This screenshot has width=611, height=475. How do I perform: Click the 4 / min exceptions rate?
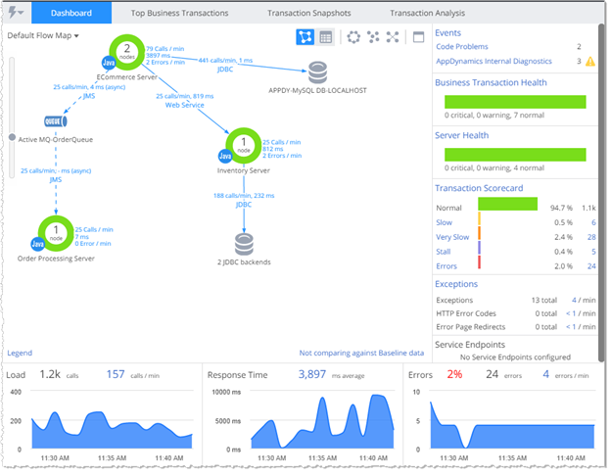pos(584,301)
